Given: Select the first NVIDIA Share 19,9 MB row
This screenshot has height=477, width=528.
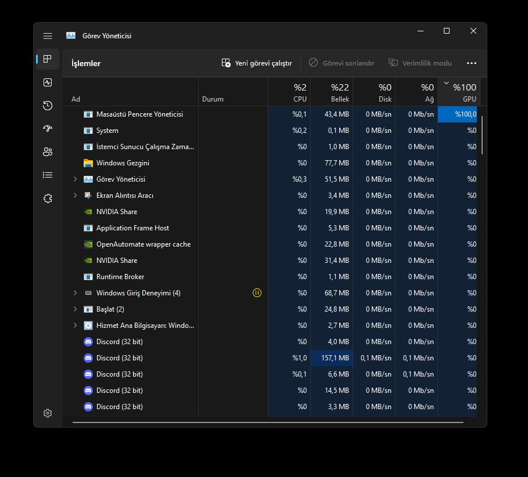Looking at the screenshot, I should pos(270,212).
